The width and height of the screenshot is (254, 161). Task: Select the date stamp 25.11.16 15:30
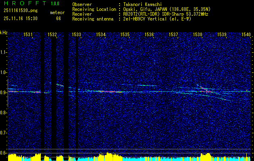tap(21, 19)
